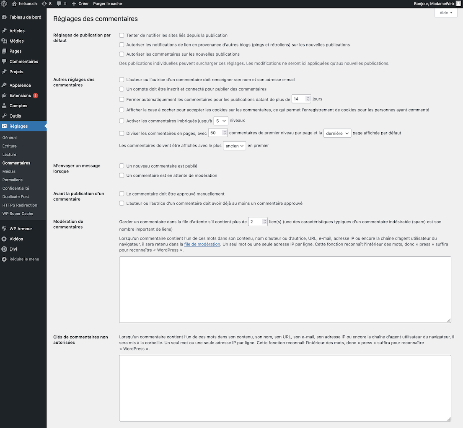This screenshot has height=428, width=463.
Task: Collapse menu with Réduire le menu icon
Action: click(4, 259)
